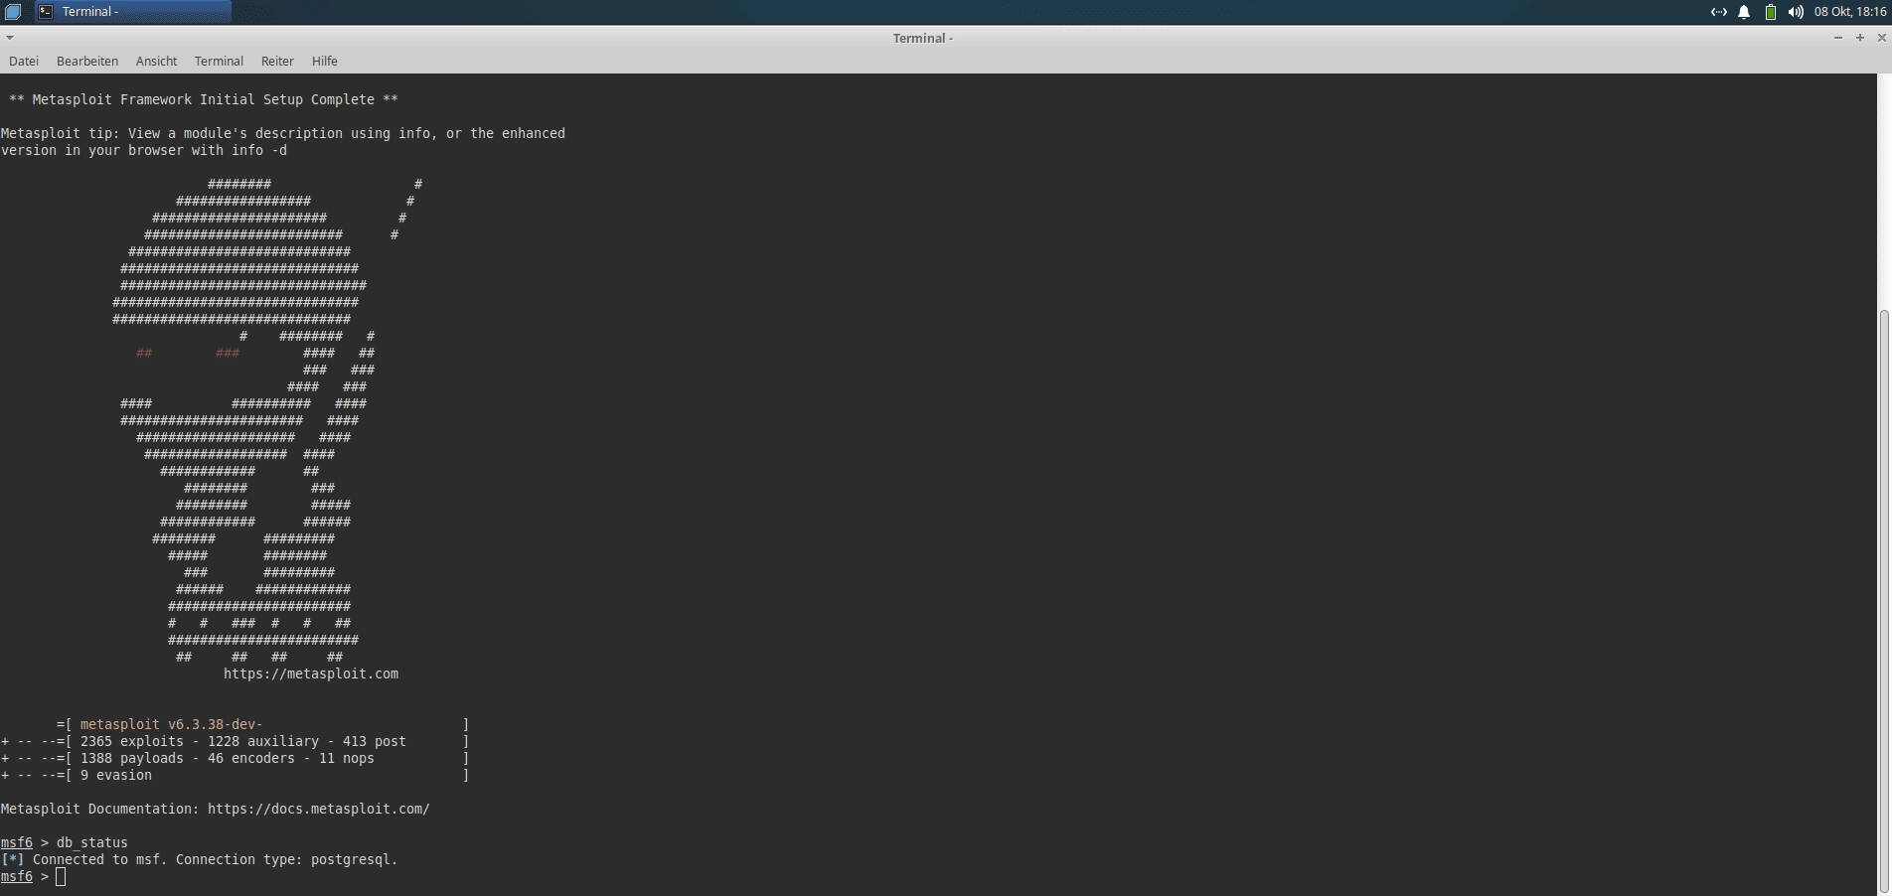Click the active msf6 prompt cursor
The height and width of the screenshot is (896, 1892).
tap(61, 877)
